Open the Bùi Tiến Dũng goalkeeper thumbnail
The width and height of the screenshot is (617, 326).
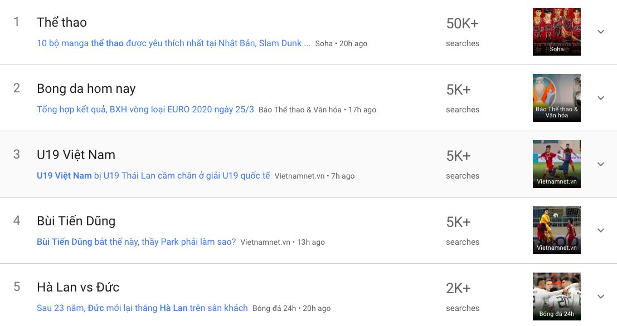click(x=556, y=230)
